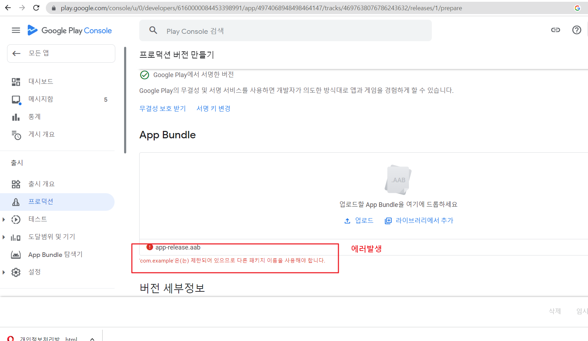Open the hamburger navigation menu
Image resolution: width=588 pixels, height=341 pixels.
coord(16,30)
